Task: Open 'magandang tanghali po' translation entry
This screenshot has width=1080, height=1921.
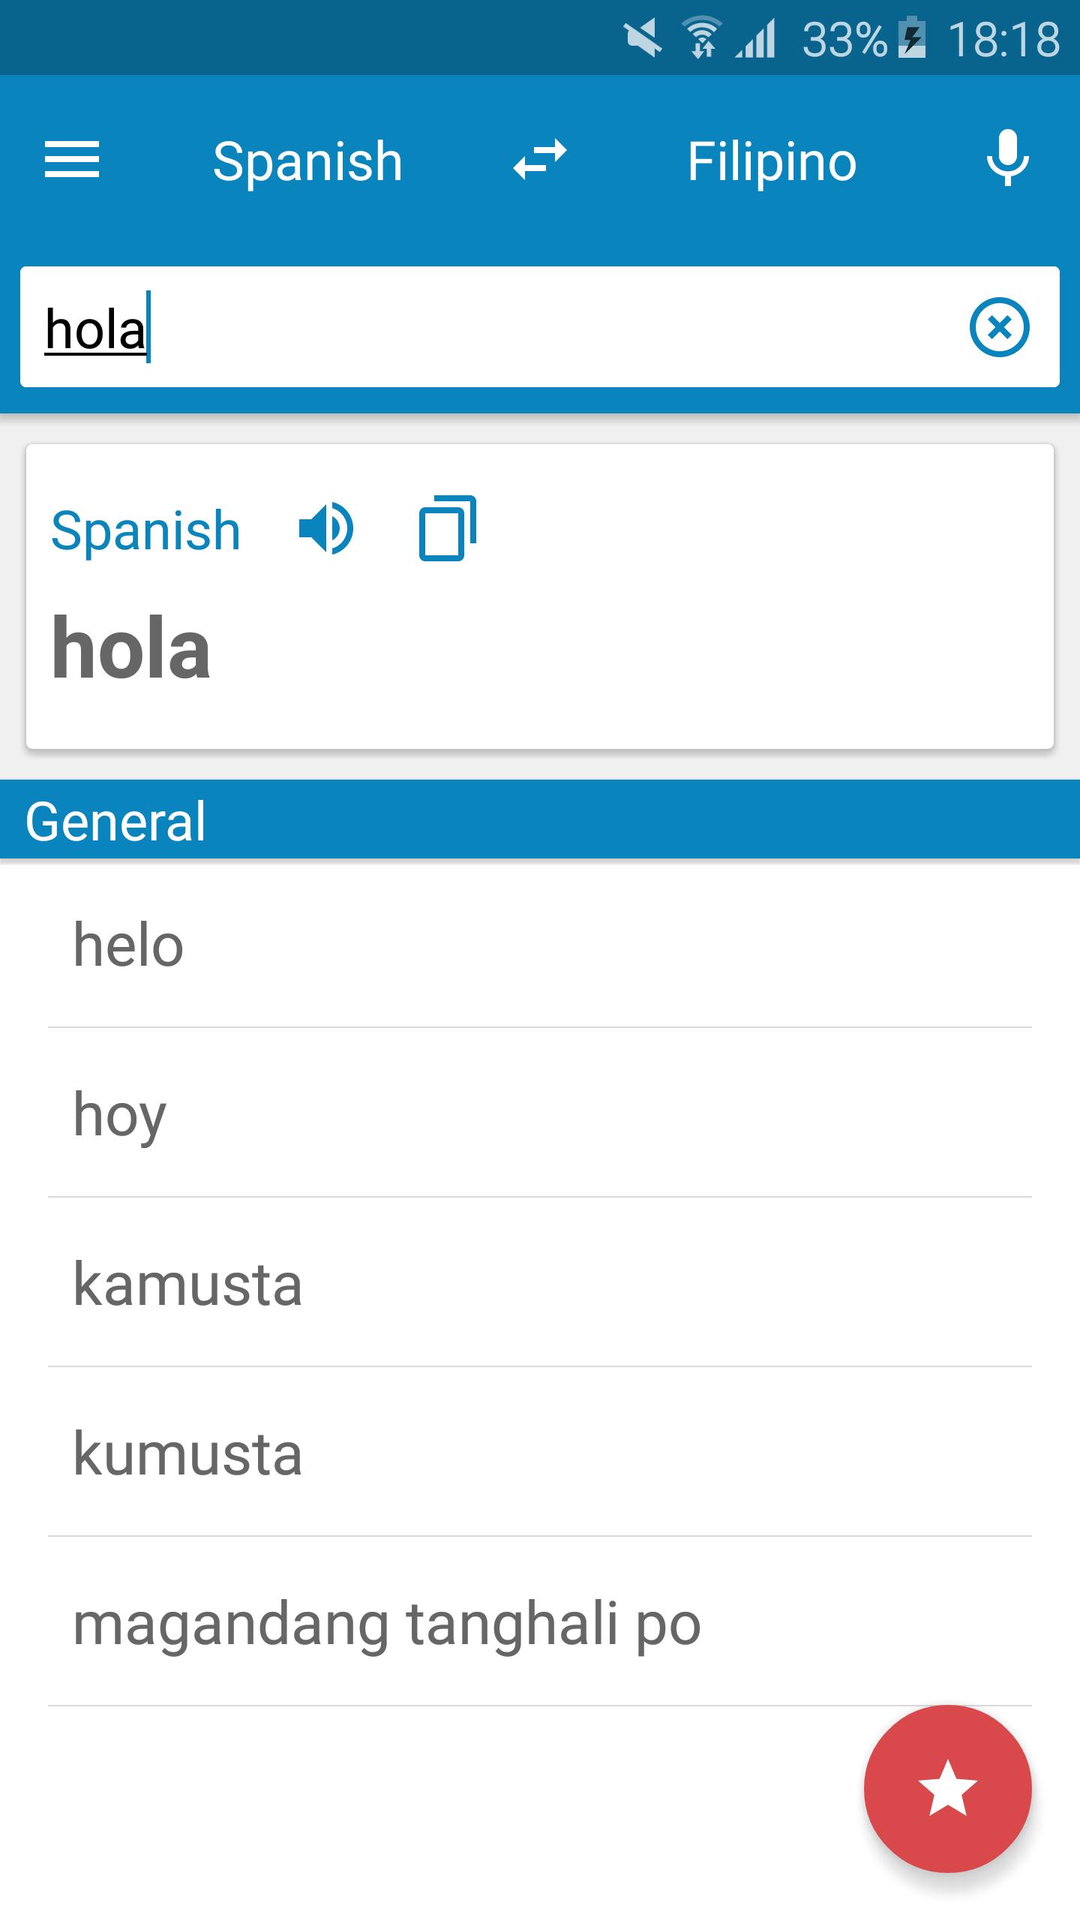Action: pyautogui.click(x=386, y=1623)
